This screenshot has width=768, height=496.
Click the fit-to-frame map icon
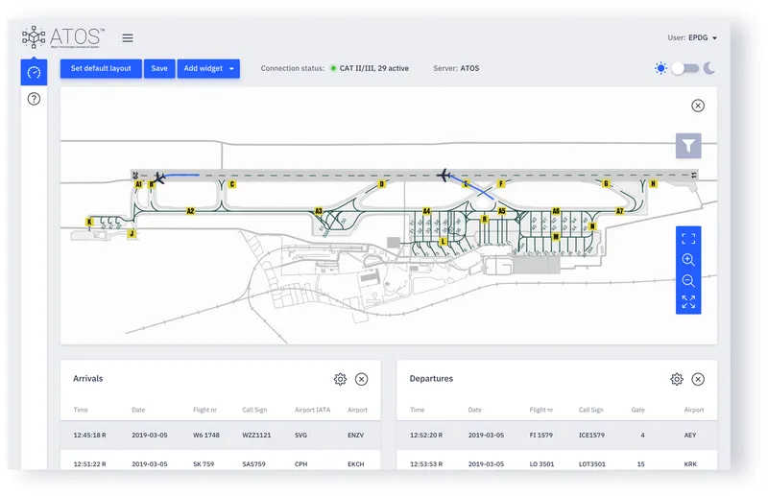coord(688,239)
